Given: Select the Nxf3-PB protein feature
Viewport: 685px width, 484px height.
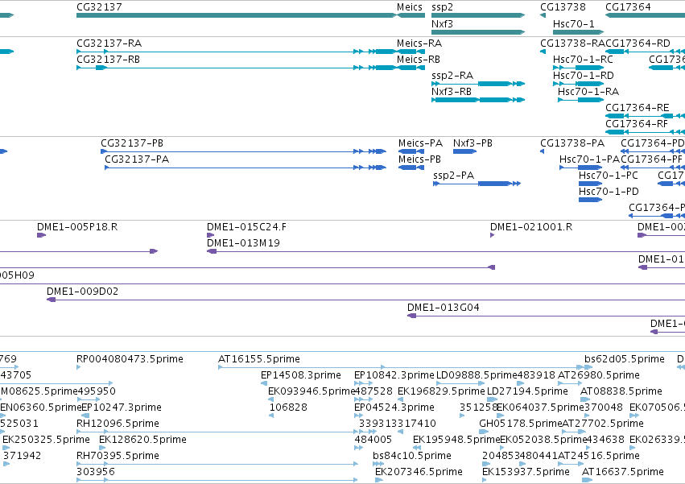Looking at the screenshot, I should coord(464,151).
